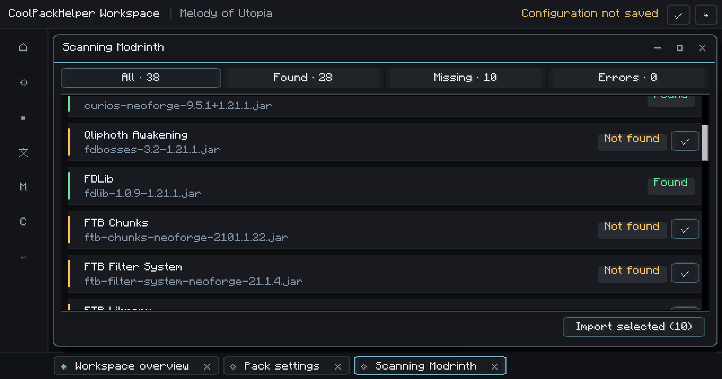Viewport: 722px width, 379px height.
Task: Close the Pack settings tab
Action: [x=338, y=367]
